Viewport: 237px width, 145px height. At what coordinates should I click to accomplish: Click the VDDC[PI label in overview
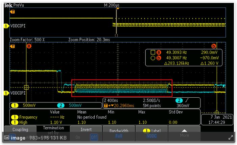tap(18, 26)
